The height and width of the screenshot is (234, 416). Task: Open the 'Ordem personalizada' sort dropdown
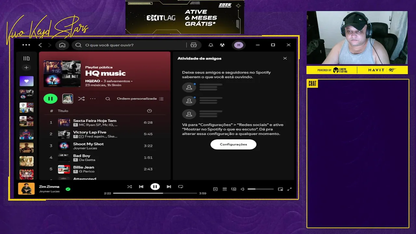[140, 99]
